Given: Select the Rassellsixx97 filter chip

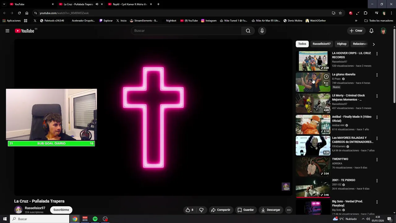Looking at the screenshot, I should [321, 44].
